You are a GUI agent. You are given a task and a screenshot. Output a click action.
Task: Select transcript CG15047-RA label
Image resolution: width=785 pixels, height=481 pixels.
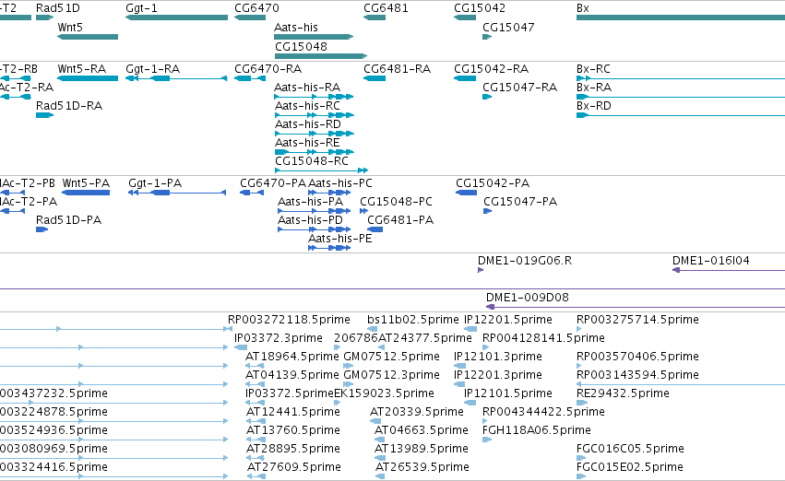click(519, 87)
